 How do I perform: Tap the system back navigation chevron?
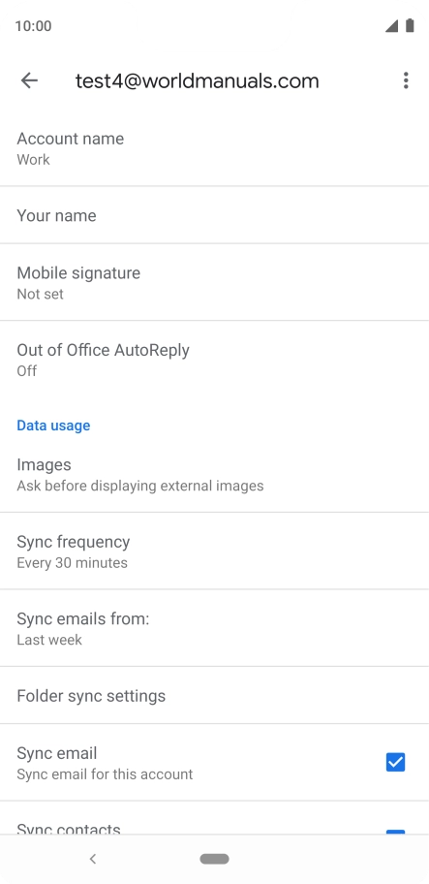(x=93, y=859)
